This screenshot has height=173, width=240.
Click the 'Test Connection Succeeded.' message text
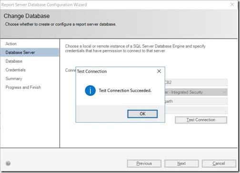pyautogui.click(x=125, y=90)
